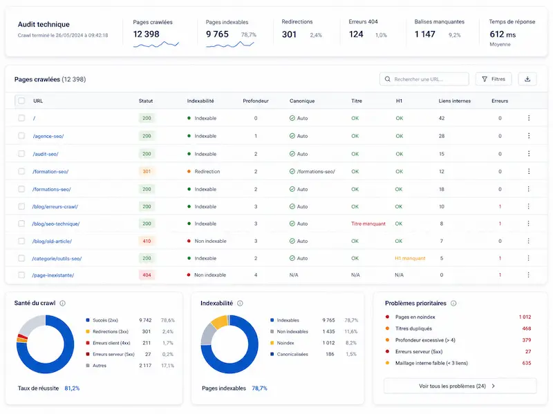
Task: Open the /agence-seo/ URL link
Action: [x=48, y=136]
